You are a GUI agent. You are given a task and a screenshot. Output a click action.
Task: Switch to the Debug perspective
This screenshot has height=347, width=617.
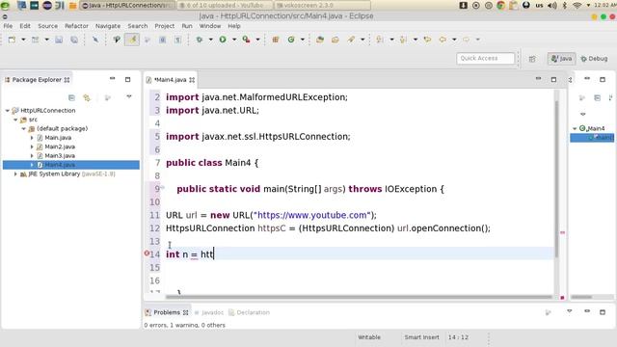point(594,59)
